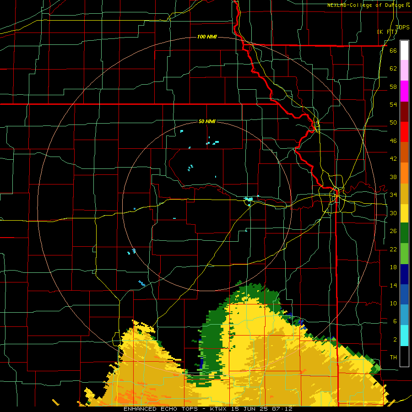Click the 100 NMI range ring label

(x=207, y=37)
